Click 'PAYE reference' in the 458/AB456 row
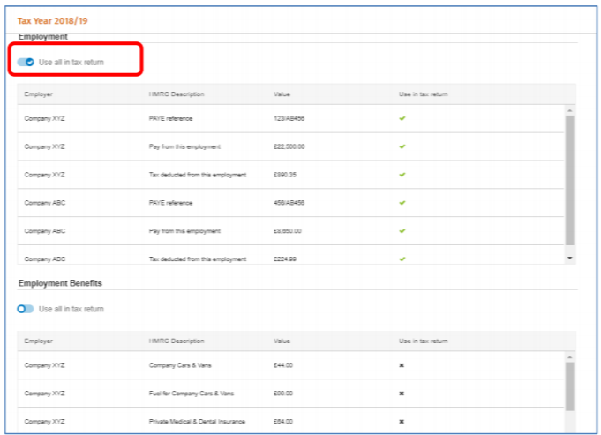Image resolution: width=601 pixels, height=435 pixels. (x=170, y=203)
